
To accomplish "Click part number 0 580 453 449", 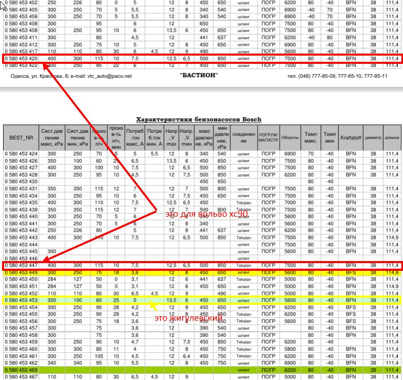I will [x=21, y=272].
